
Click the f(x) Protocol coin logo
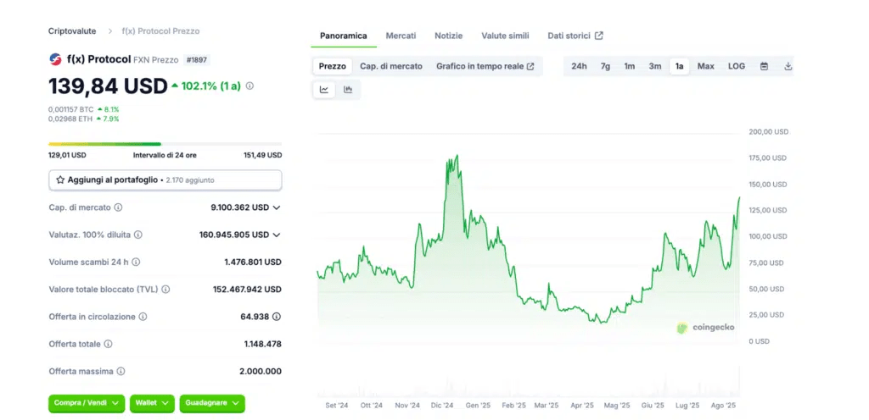[x=55, y=59]
